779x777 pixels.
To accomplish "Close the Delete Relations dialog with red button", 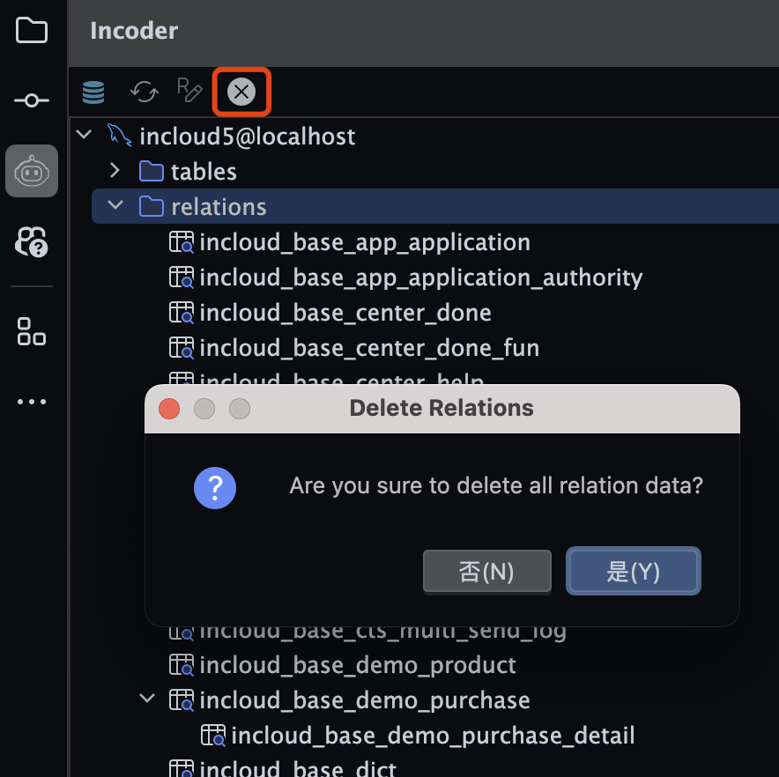I will [x=169, y=409].
